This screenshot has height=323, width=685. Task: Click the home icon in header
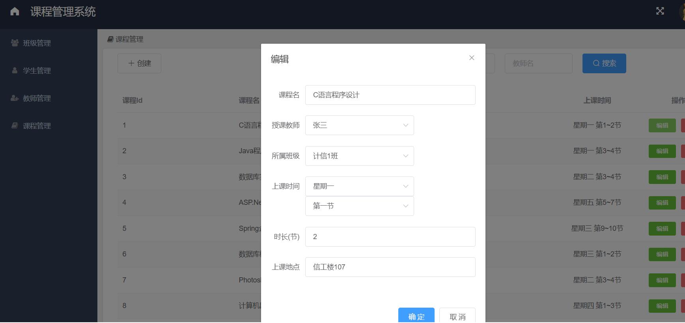[15, 11]
